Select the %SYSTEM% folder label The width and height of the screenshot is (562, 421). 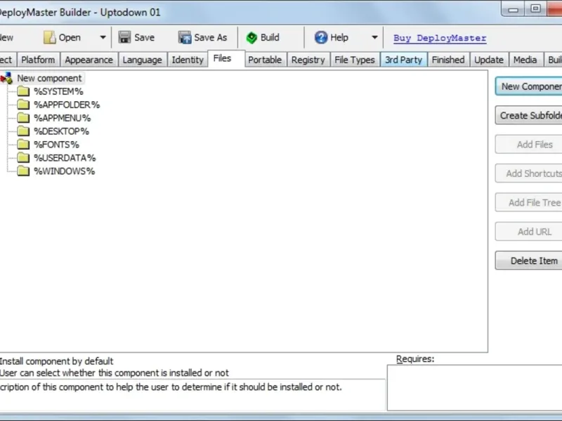58,92
